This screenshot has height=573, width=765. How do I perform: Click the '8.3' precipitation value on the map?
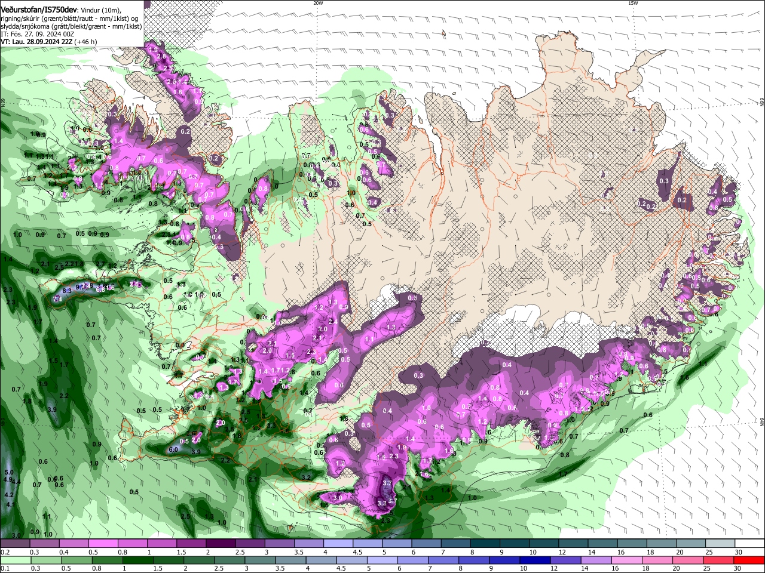coord(67,291)
